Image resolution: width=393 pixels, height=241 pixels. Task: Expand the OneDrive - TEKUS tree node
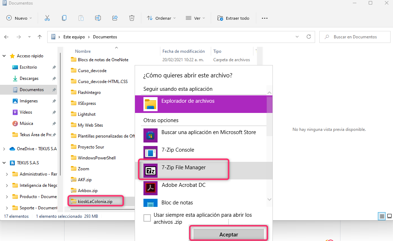(4, 149)
